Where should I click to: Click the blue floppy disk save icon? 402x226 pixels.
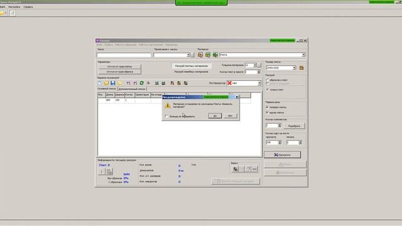click(x=113, y=83)
